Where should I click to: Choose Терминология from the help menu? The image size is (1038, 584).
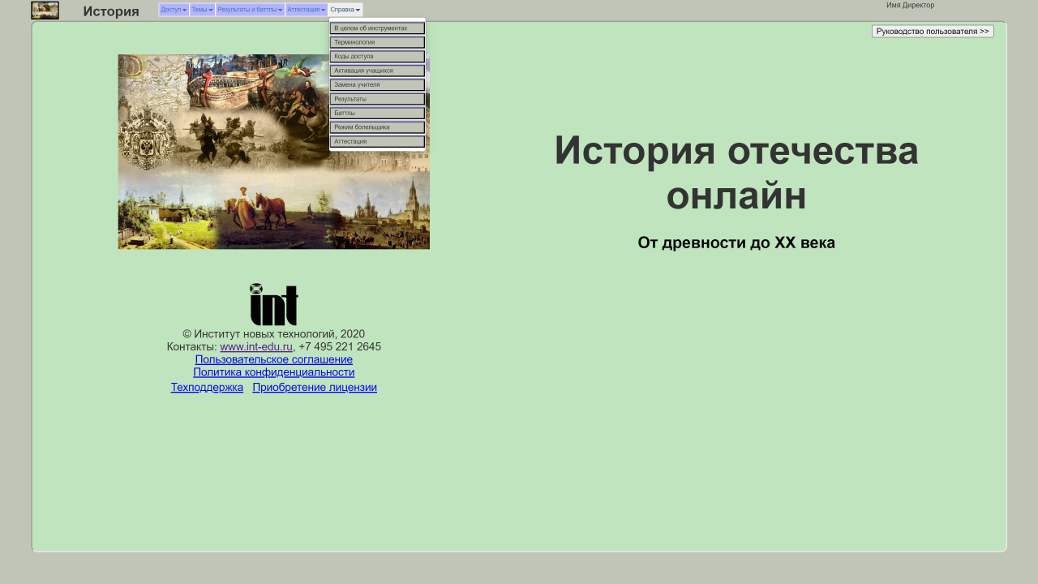click(377, 42)
